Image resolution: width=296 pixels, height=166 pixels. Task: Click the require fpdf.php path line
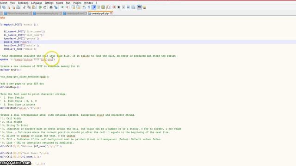[27, 59]
